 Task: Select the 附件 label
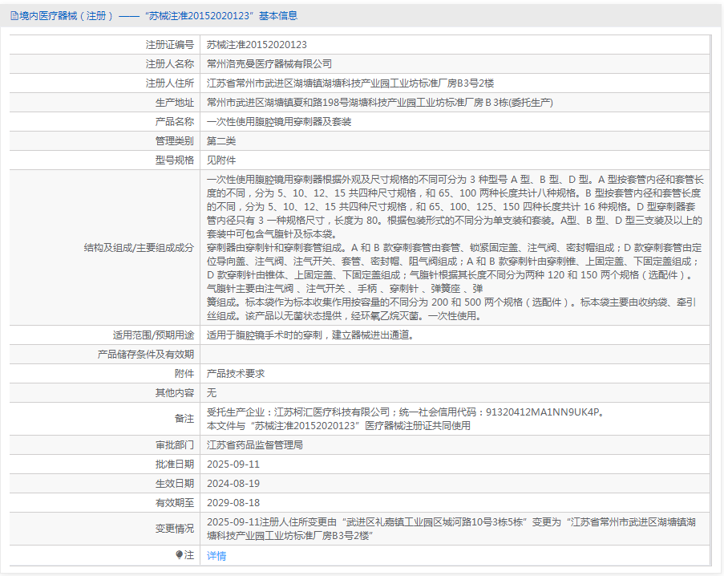pyautogui.click(x=184, y=374)
